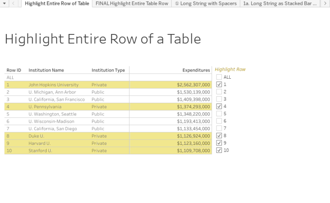The width and height of the screenshot is (330, 203).
Task: Check the ALL highlight row checkbox
Action: (219, 77)
